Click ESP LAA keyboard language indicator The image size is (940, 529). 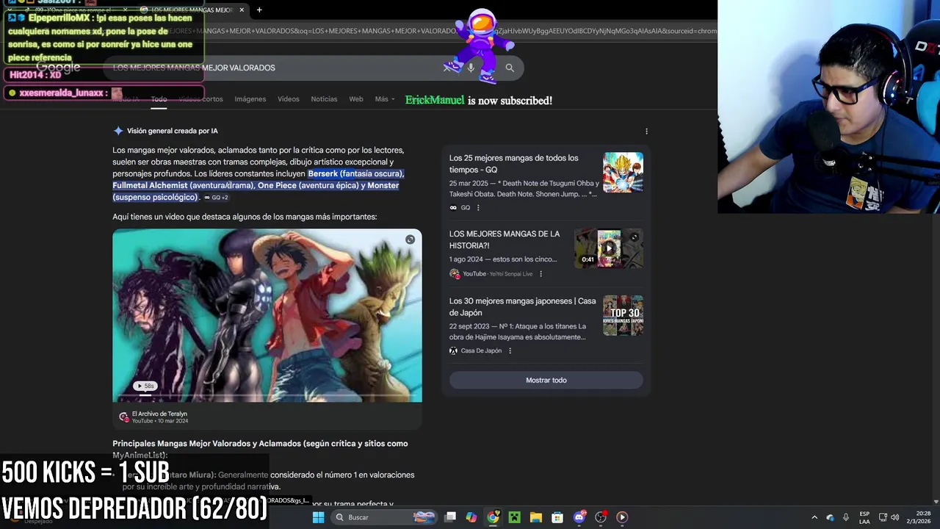[x=864, y=517]
